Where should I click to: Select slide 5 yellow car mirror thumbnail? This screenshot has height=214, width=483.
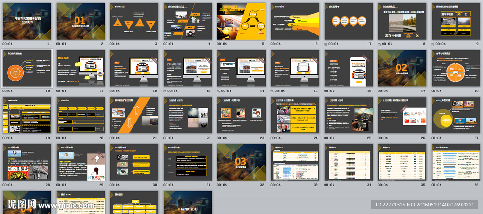(x=241, y=21)
